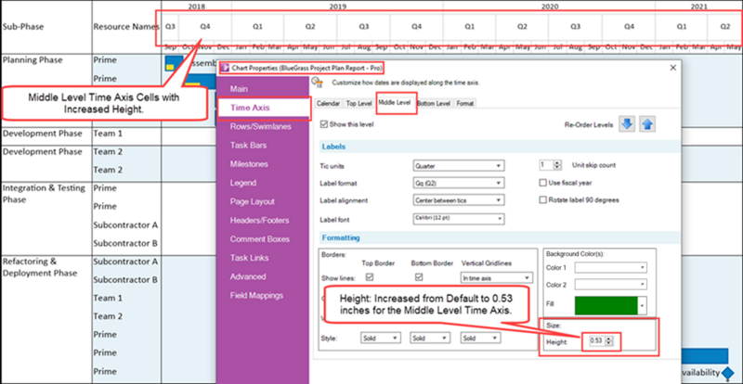Click the blue diamond milestone near availability
743x384 pixels.
coord(728,373)
